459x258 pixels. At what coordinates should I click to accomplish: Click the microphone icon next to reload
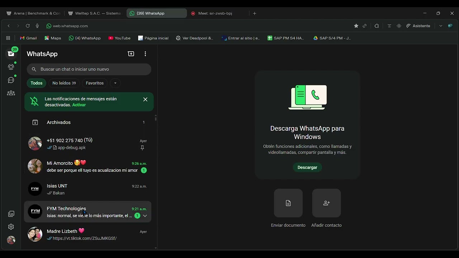click(37, 26)
